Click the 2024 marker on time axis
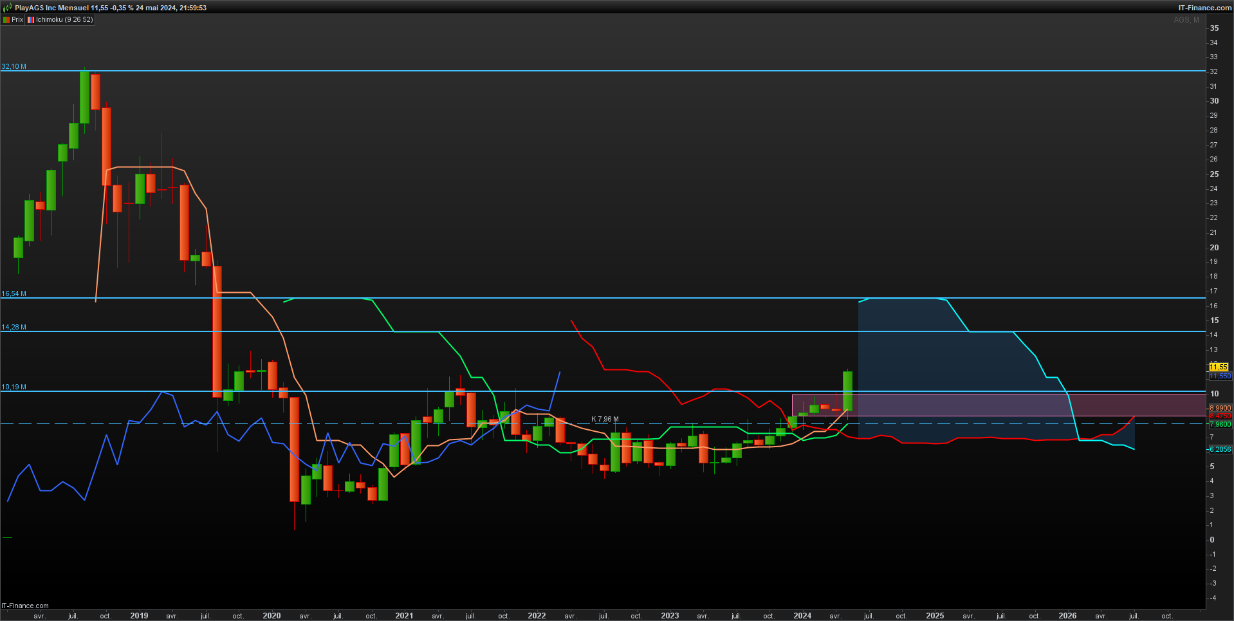Image resolution: width=1234 pixels, height=621 pixels. click(x=802, y=616)
